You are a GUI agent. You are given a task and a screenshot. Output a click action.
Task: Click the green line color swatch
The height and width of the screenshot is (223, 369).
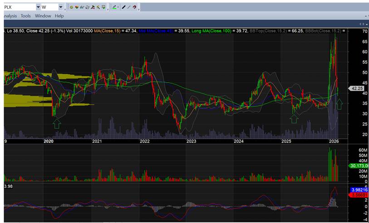click(114, 7)
